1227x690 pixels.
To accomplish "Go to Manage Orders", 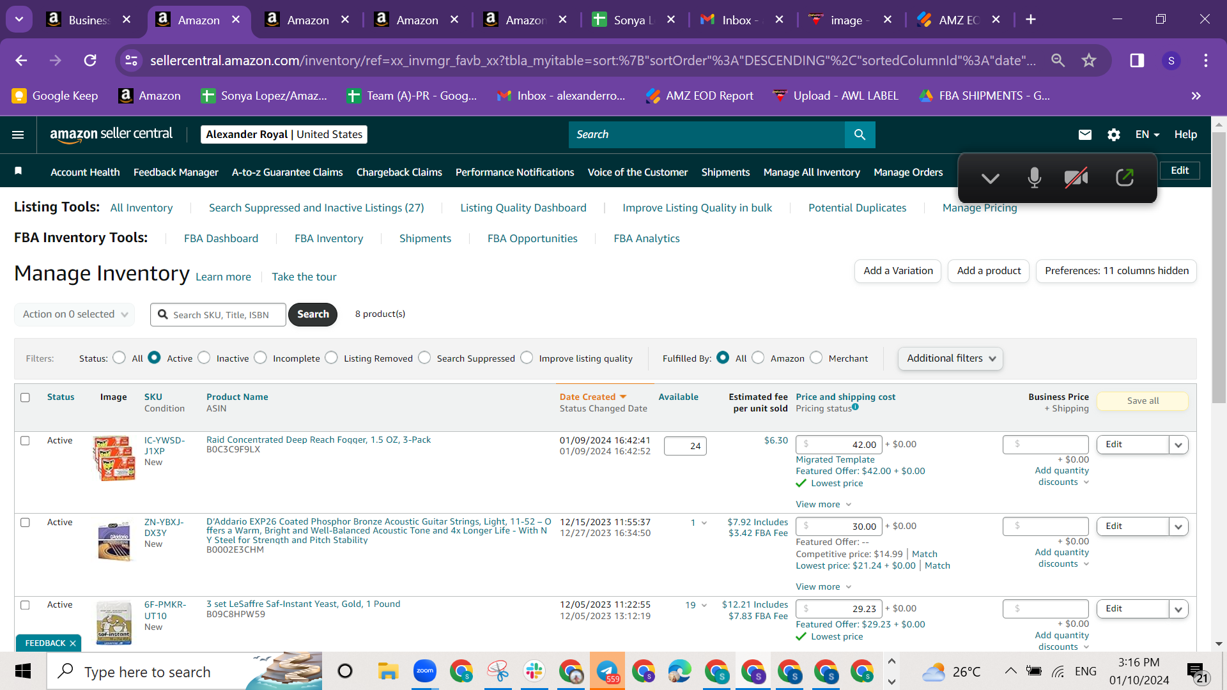I will [908, 172].
